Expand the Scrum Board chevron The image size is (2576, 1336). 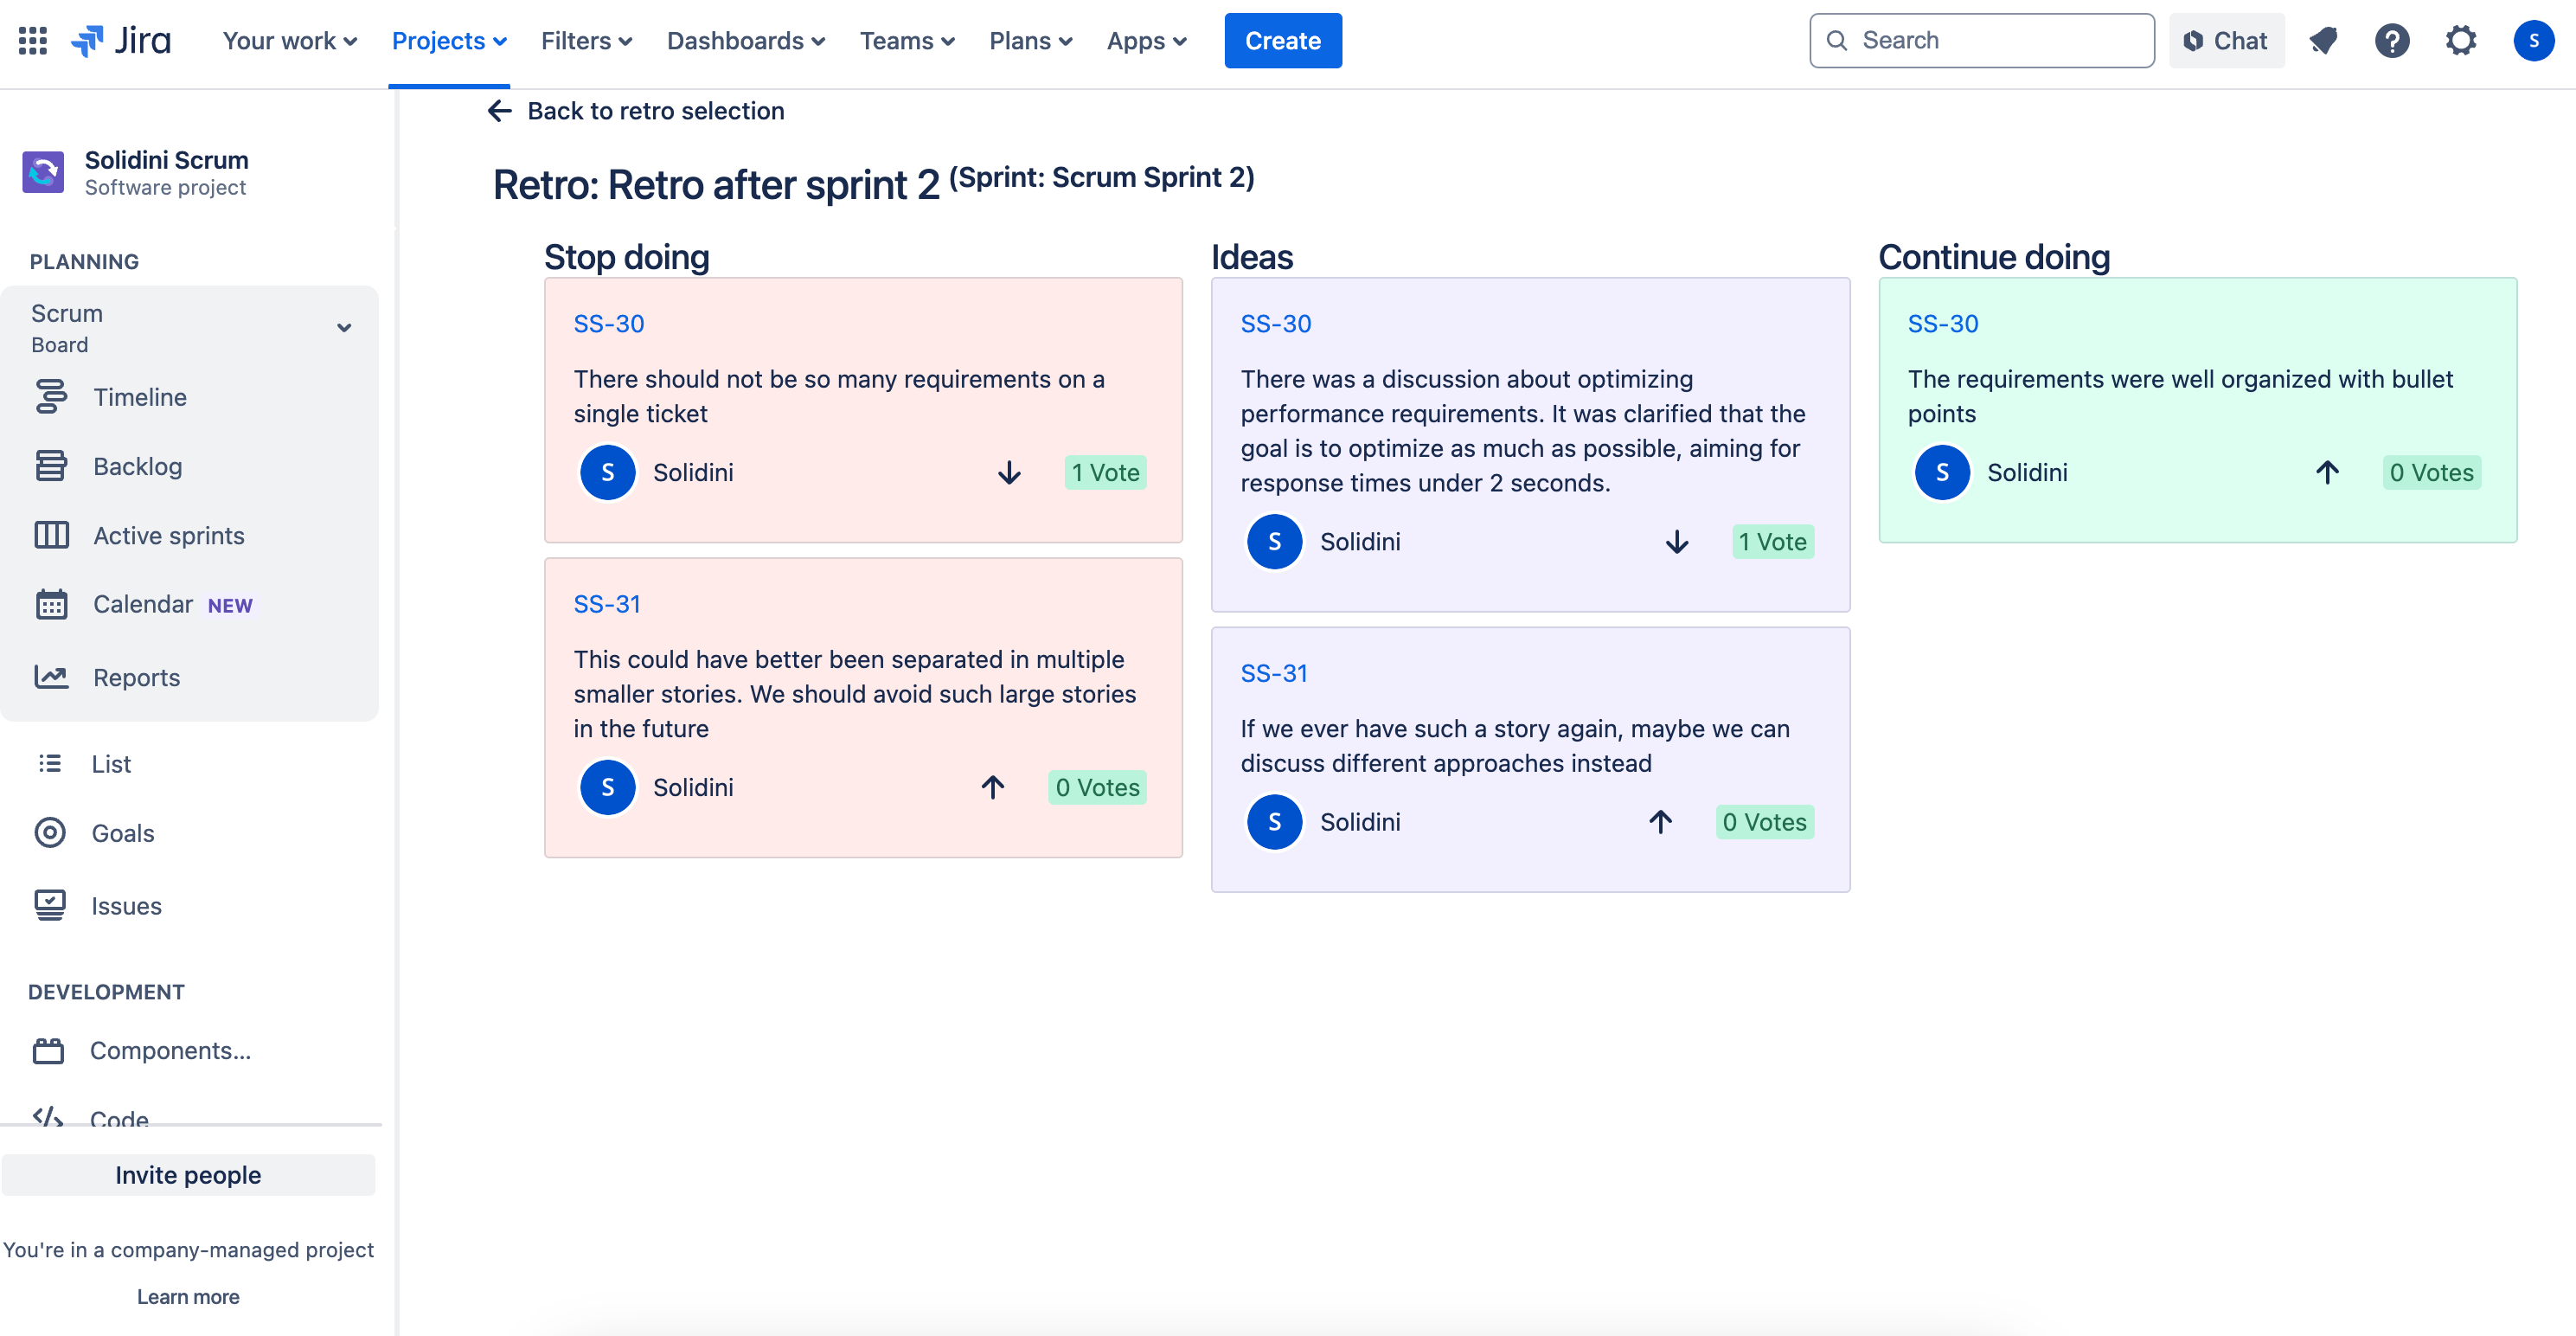tap(344, 328)
